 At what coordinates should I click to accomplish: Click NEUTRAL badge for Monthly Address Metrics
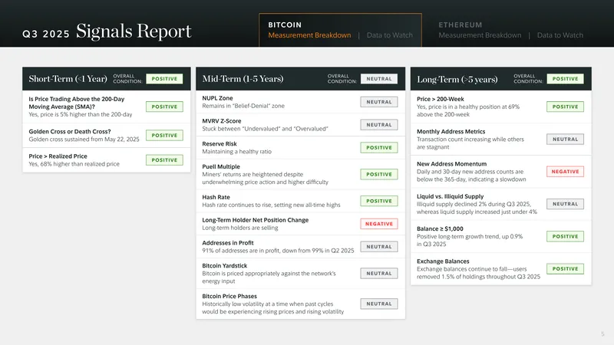click(565, 139)
